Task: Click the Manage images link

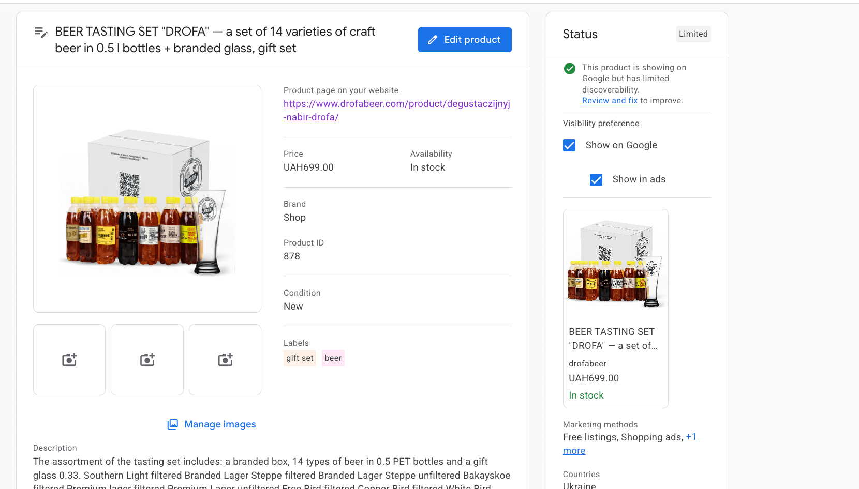Action: (220, 424)
